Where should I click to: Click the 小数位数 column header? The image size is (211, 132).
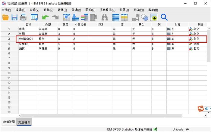80,24
